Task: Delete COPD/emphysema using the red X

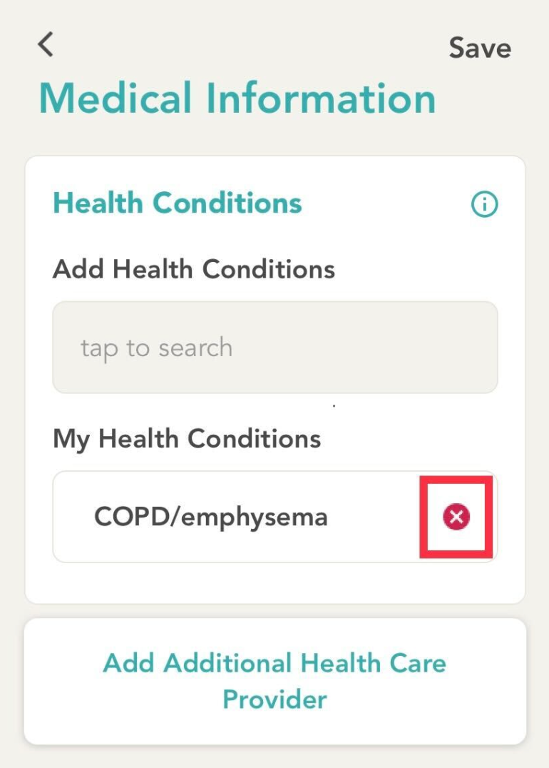Action: click(456, 516)
